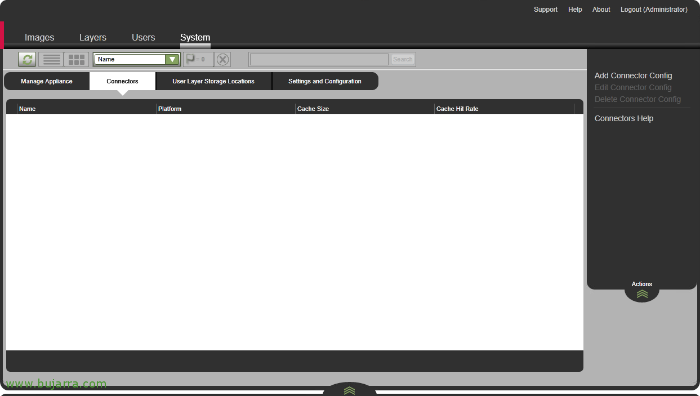The height and width of the screenshot is (396, 700).
Task: Open the Images tab
Action: pyautogui.click(x=39, y=37)
